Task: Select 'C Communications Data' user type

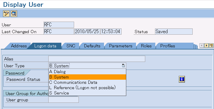Action: point(87,82)
